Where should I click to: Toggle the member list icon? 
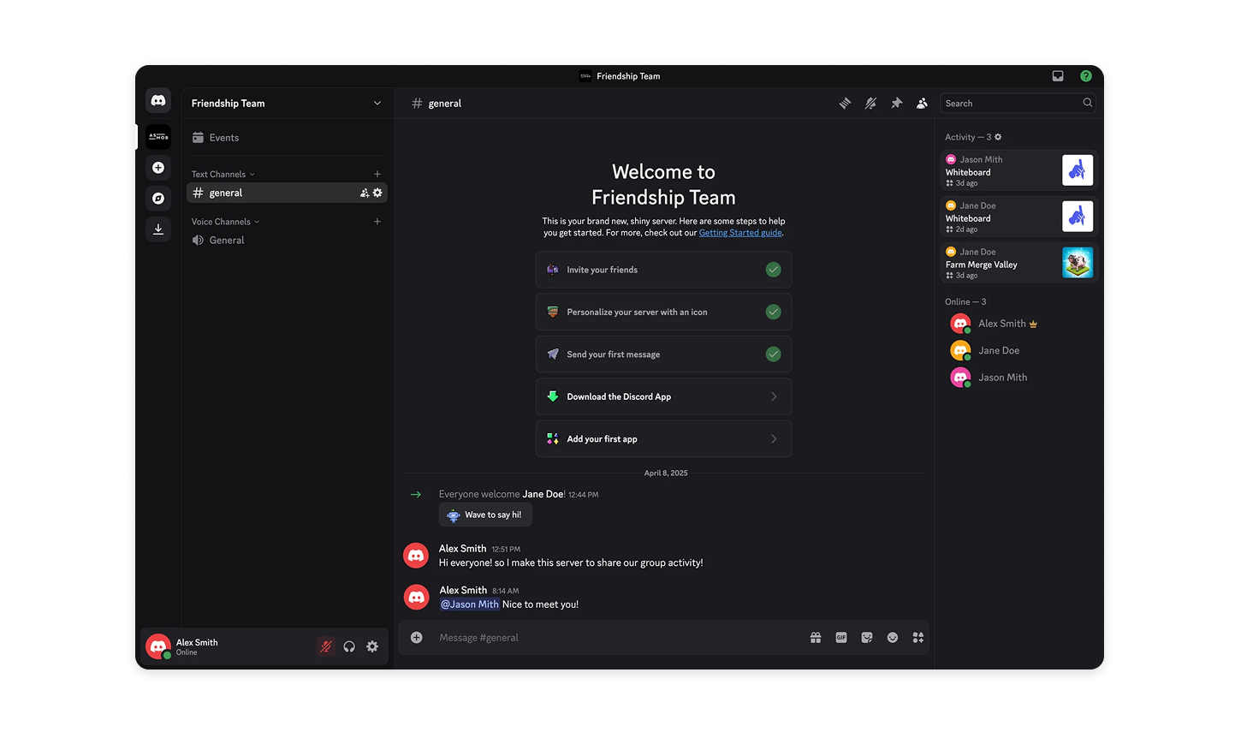click(x=922, y=103)
